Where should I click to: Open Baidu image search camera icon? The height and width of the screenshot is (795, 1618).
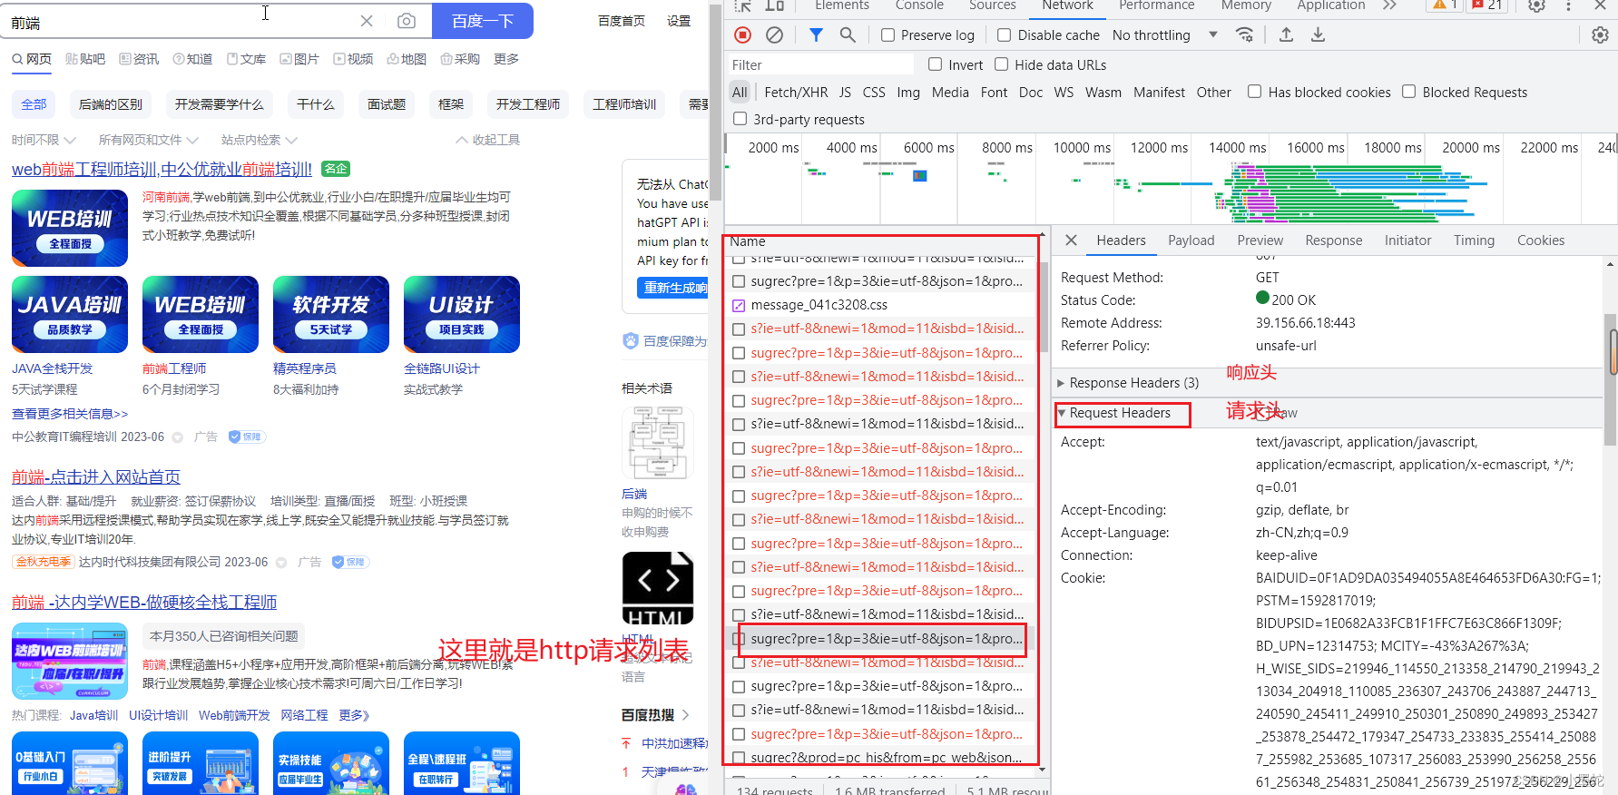407,21
